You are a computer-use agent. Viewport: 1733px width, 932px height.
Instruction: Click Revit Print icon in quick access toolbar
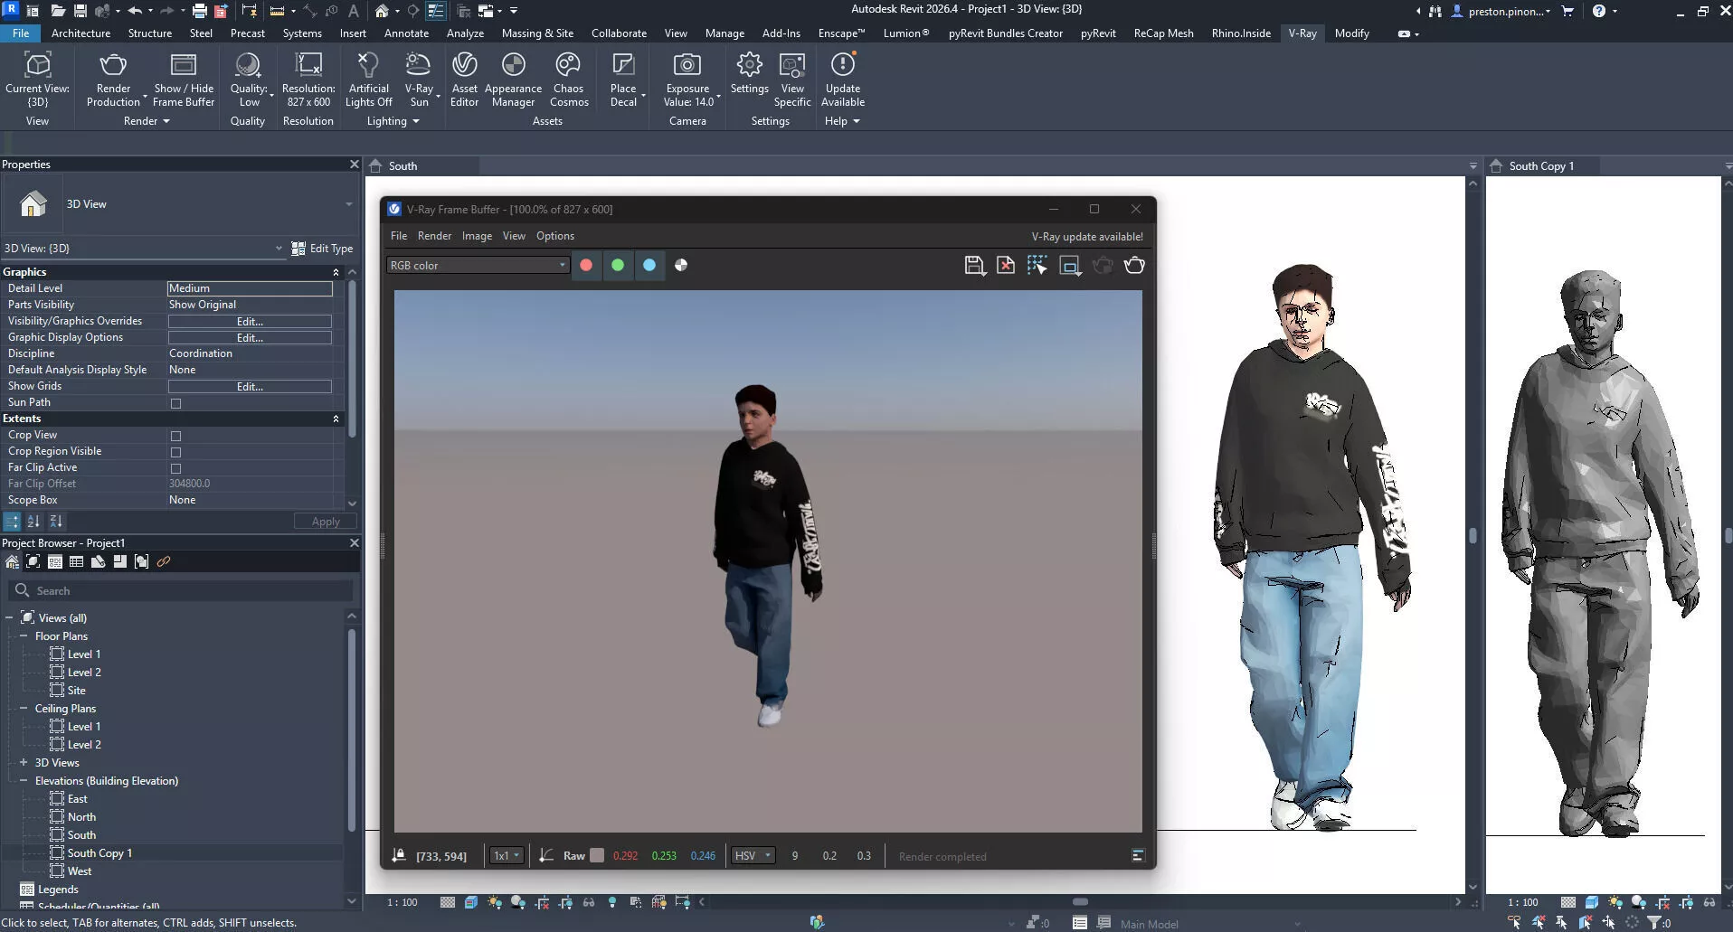coord(199,11)
